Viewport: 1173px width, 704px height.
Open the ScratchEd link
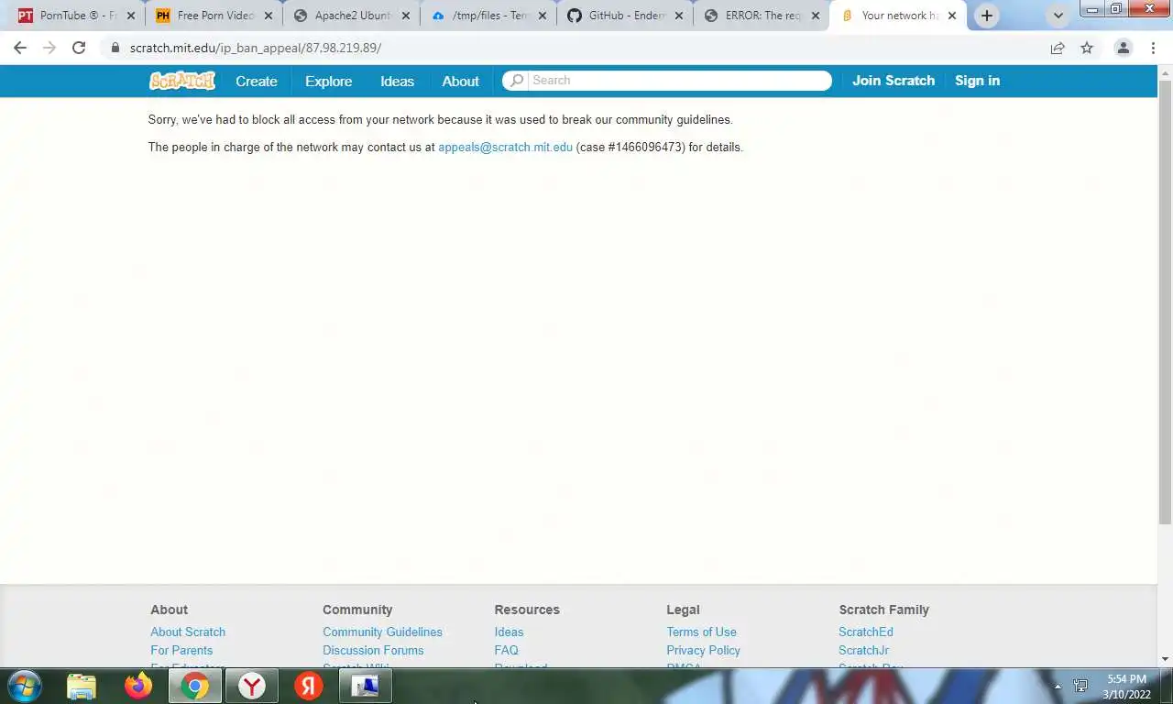866,632
